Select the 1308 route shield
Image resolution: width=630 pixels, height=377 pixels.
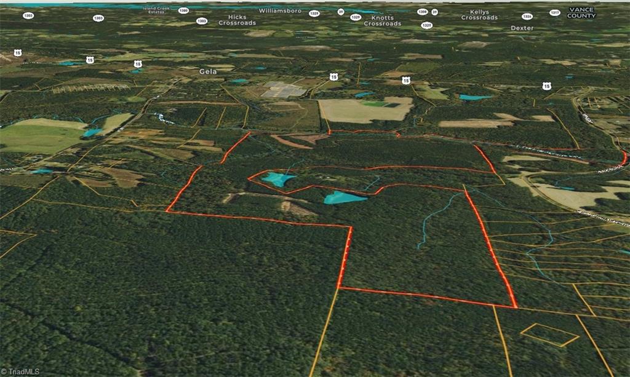coord(422,12)
